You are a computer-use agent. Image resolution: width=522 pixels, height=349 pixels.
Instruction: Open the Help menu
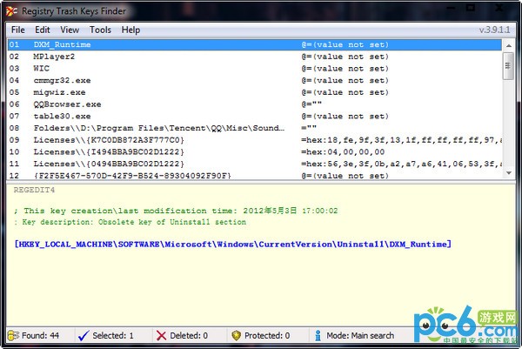pyautogui.click(x=130, y=30)
